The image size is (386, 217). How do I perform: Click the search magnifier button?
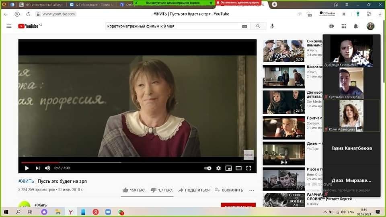pyautogui.click(x=258, y=26)
